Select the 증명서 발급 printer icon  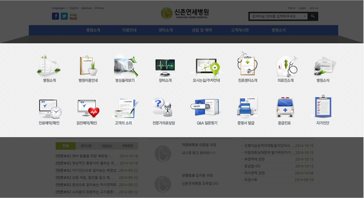(247, 107)
